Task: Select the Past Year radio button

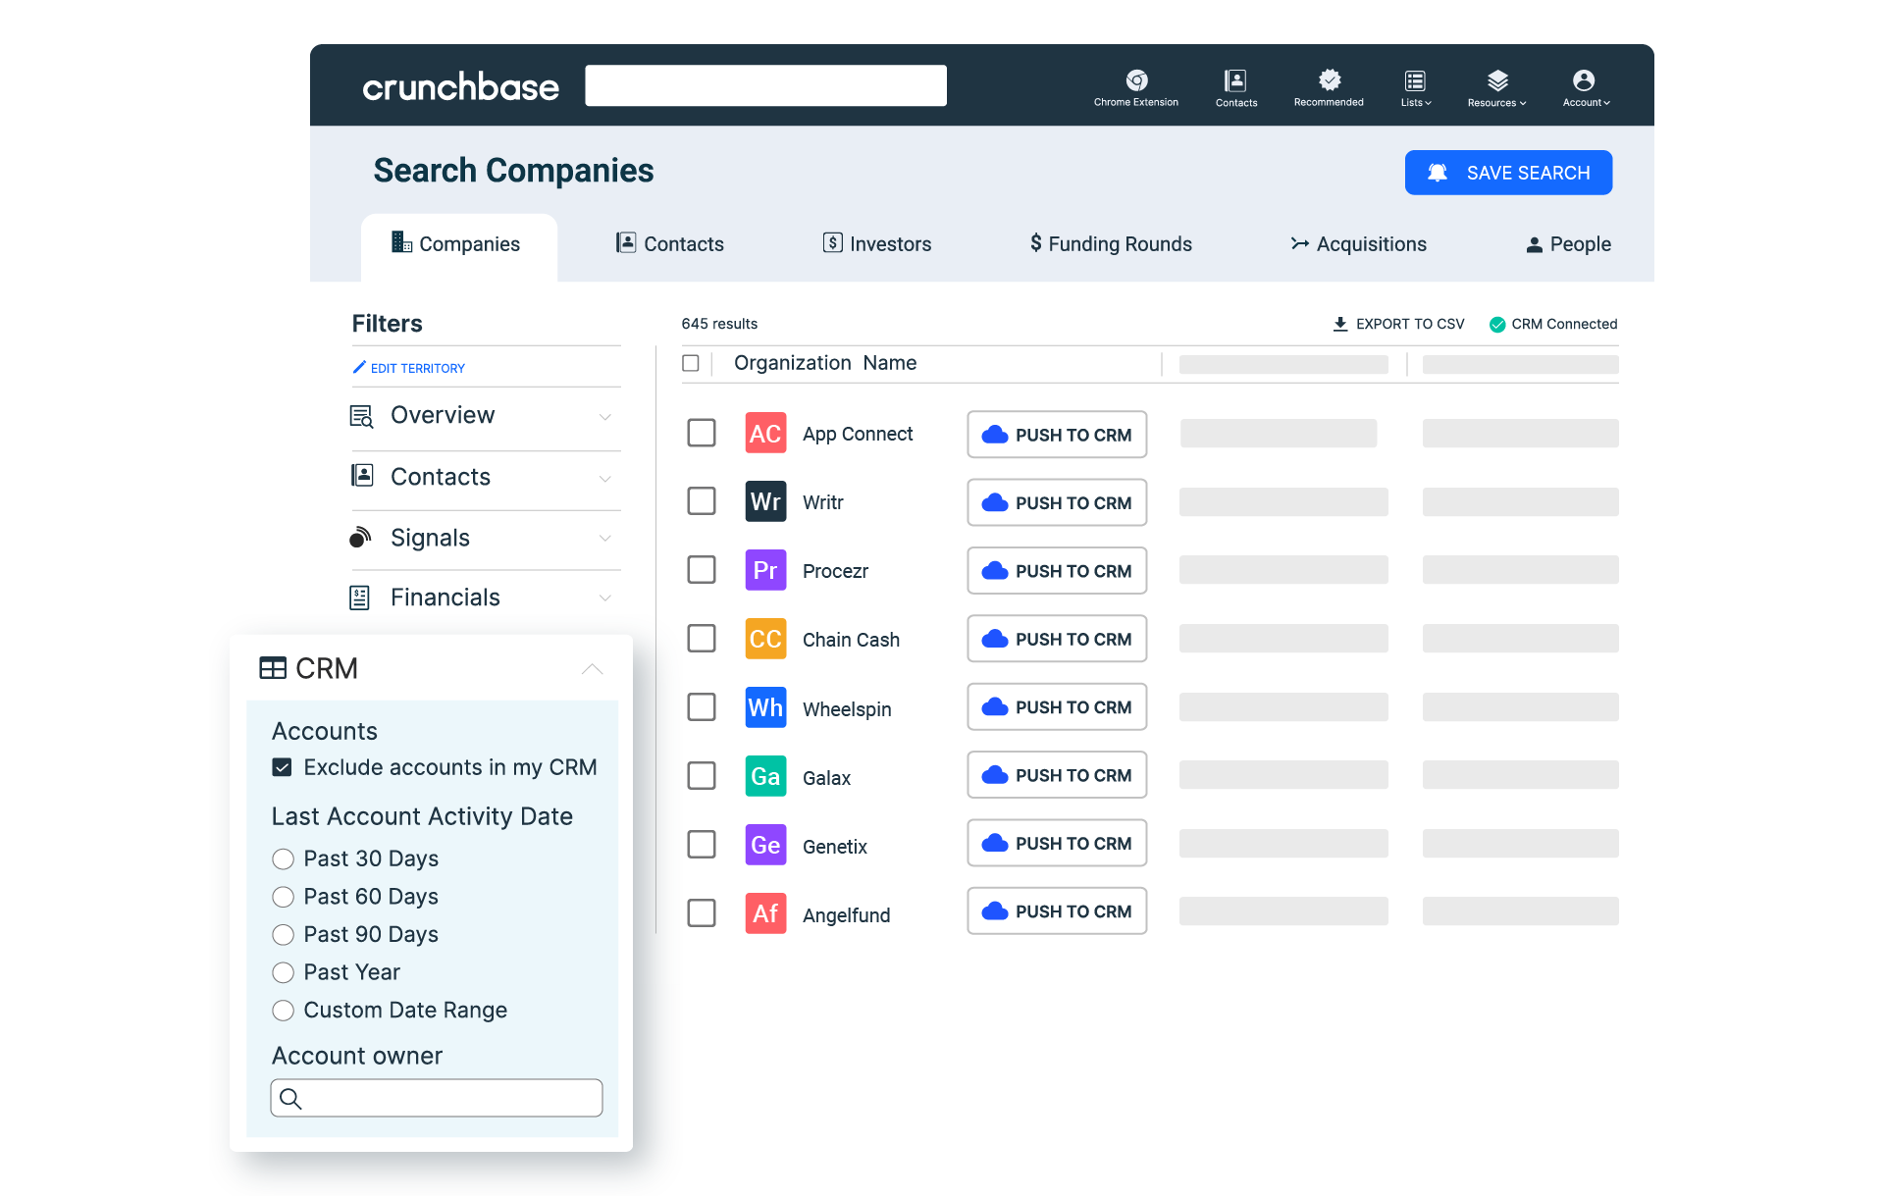Action: coord(283,972)
